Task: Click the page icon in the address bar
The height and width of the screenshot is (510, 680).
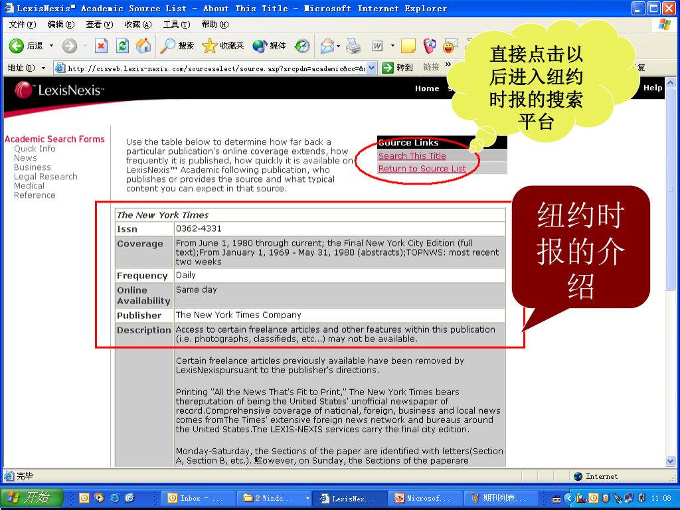Action: coord(60,68)
